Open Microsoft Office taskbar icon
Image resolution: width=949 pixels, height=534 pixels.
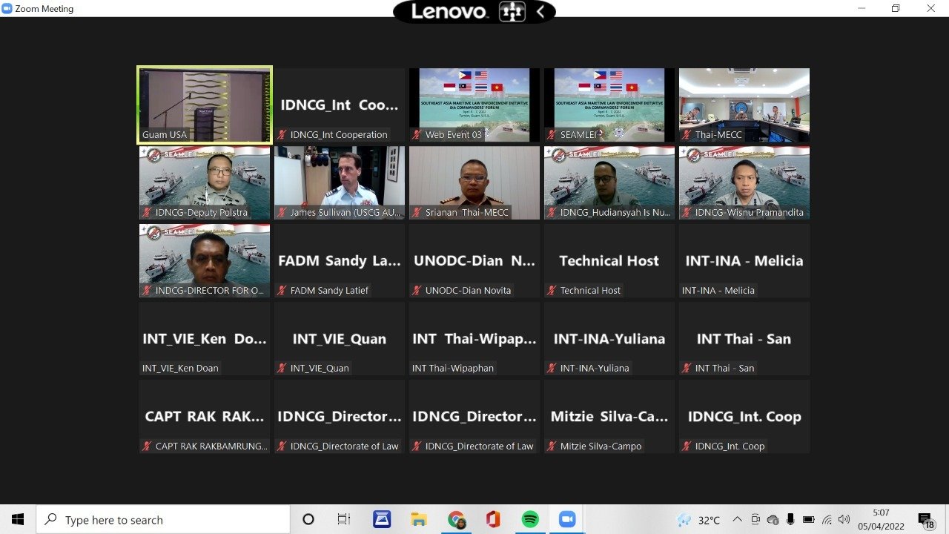[493, 520]
